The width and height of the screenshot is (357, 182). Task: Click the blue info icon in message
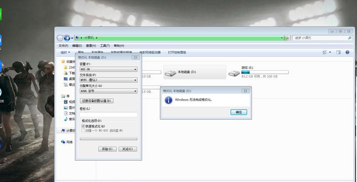[x=168, y=100]
